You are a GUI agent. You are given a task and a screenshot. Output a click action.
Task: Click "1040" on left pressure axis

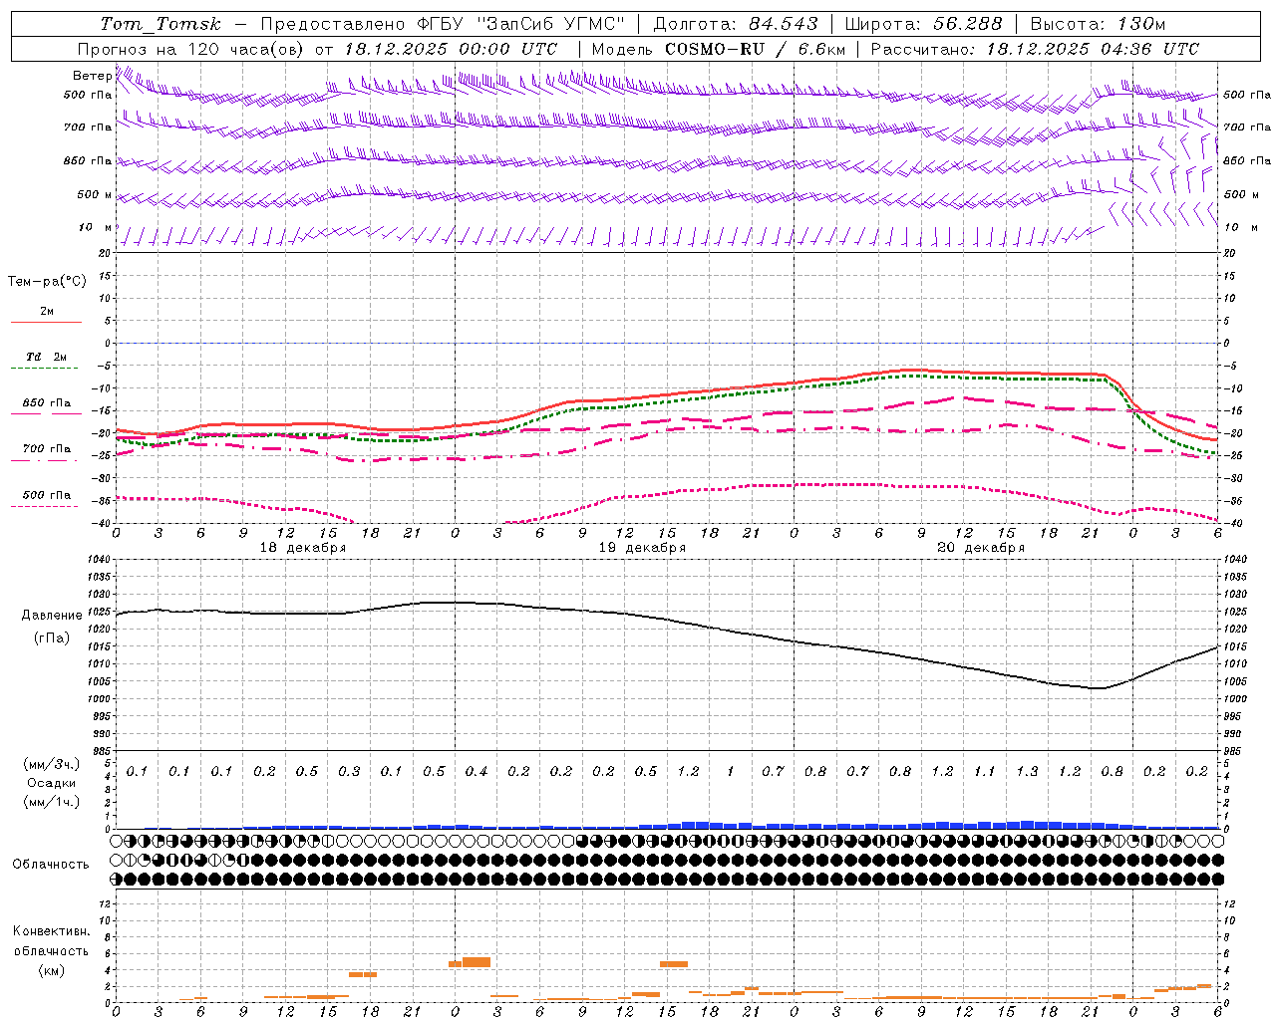click(x=98, y=560)
